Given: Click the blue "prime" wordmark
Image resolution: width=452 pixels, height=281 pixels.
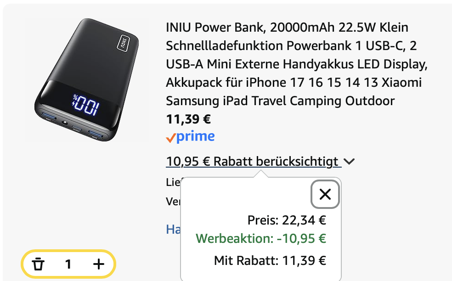Looking at the screenshot, I should 196,136.
